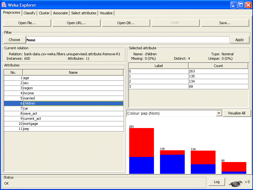
Task: Choose a filter with Choose button
Action: coord(14,40)
